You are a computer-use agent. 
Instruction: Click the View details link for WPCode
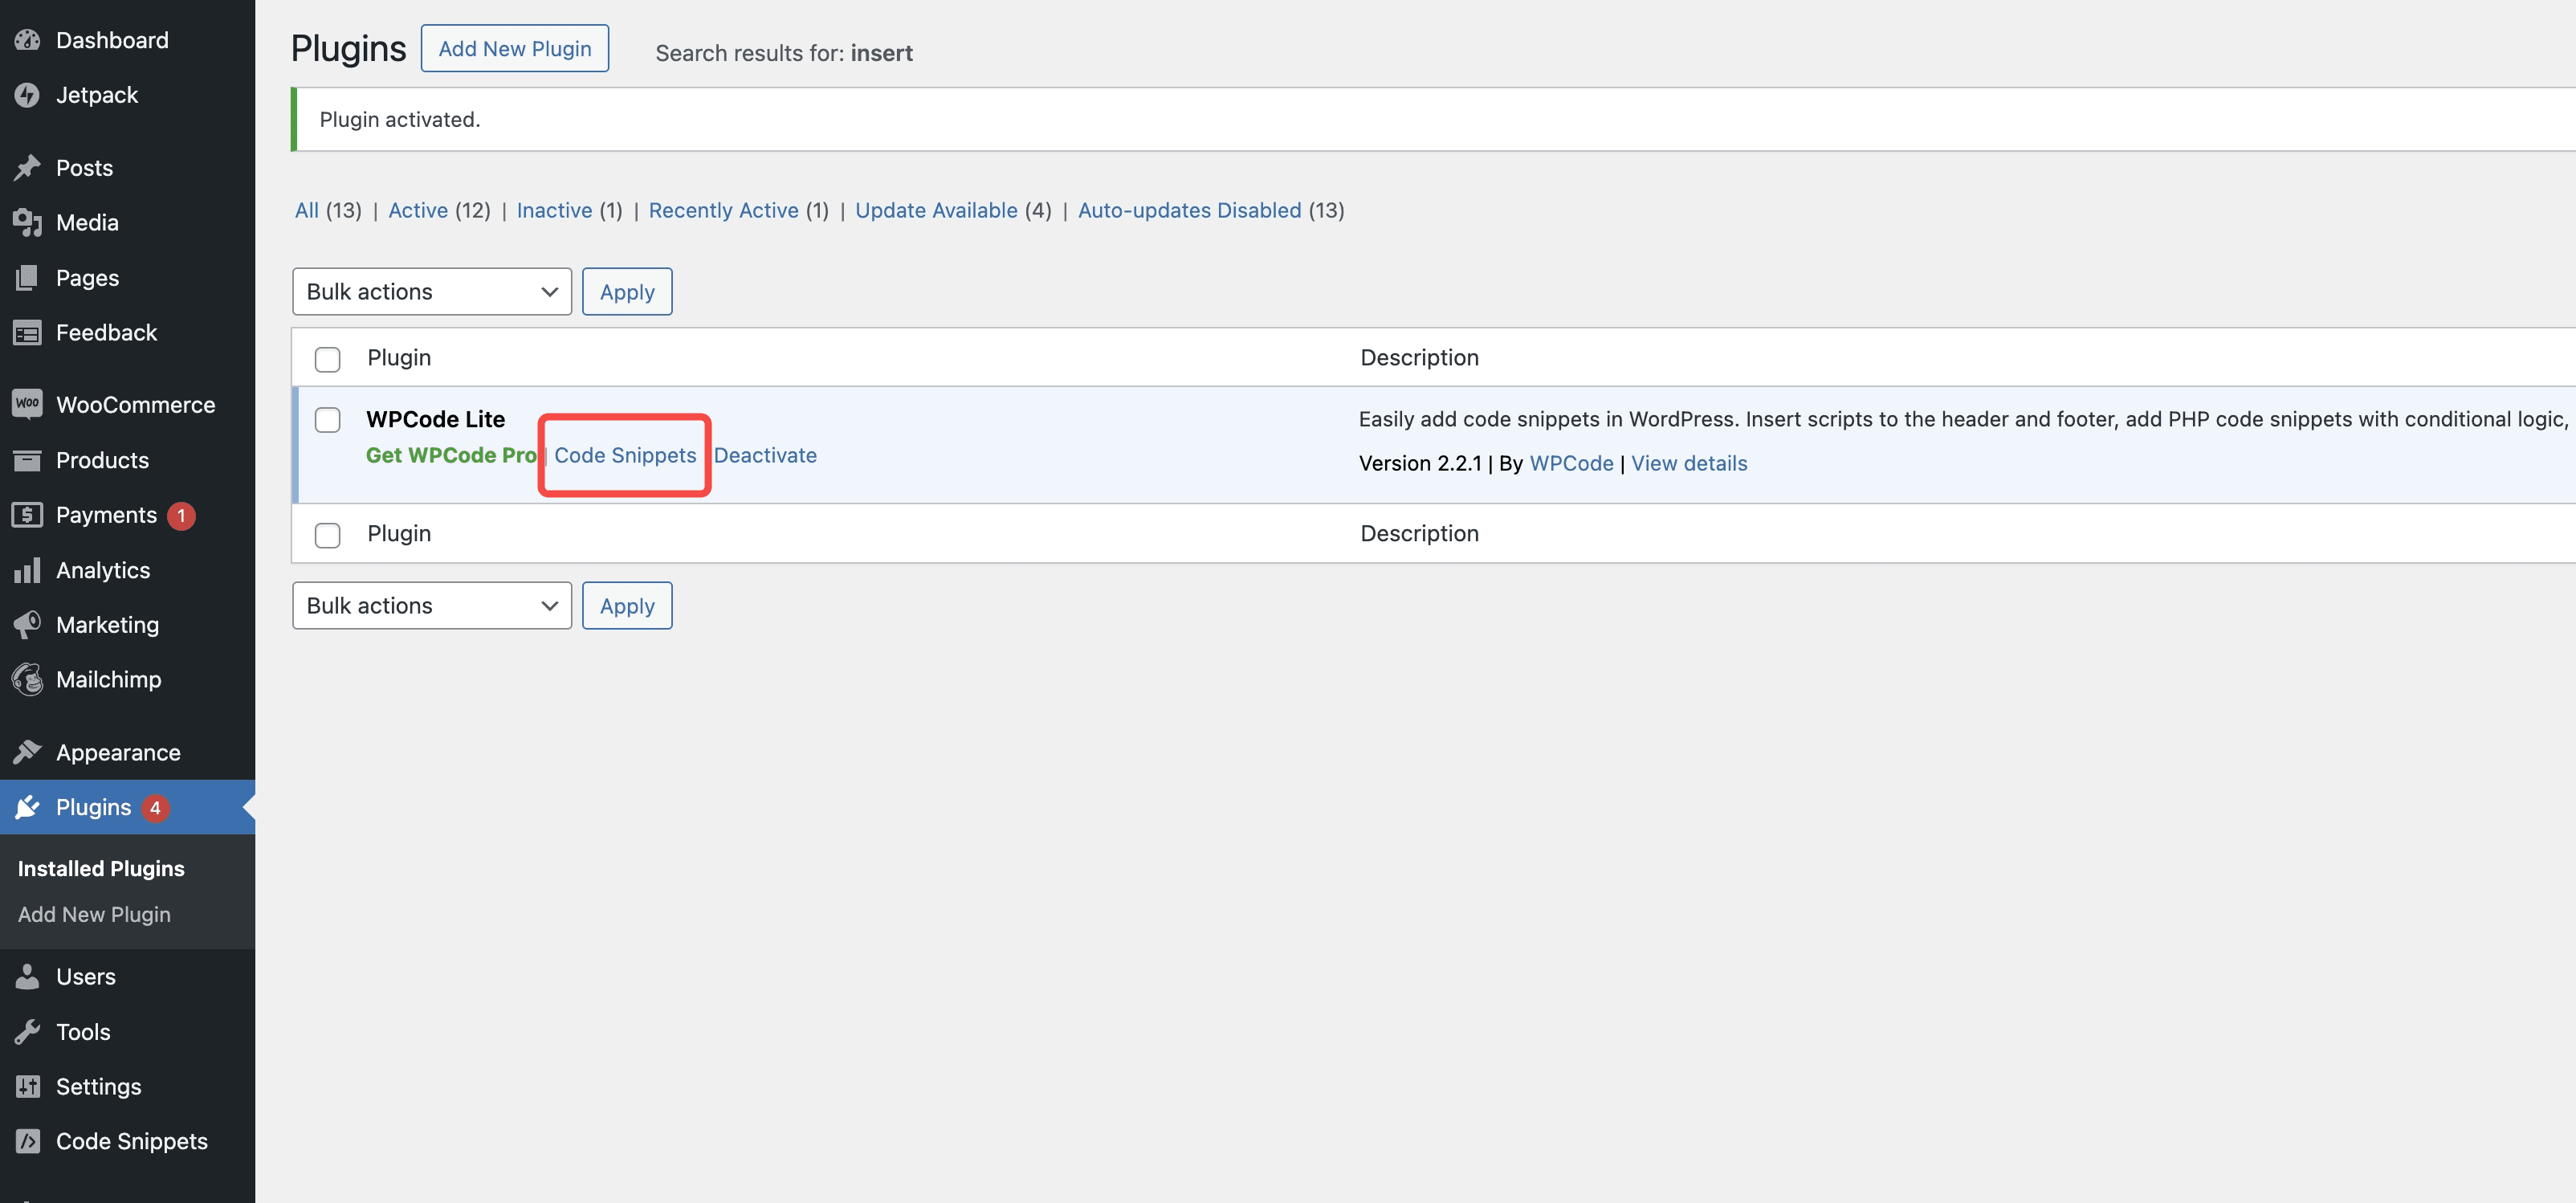[x=1689, y=463]
